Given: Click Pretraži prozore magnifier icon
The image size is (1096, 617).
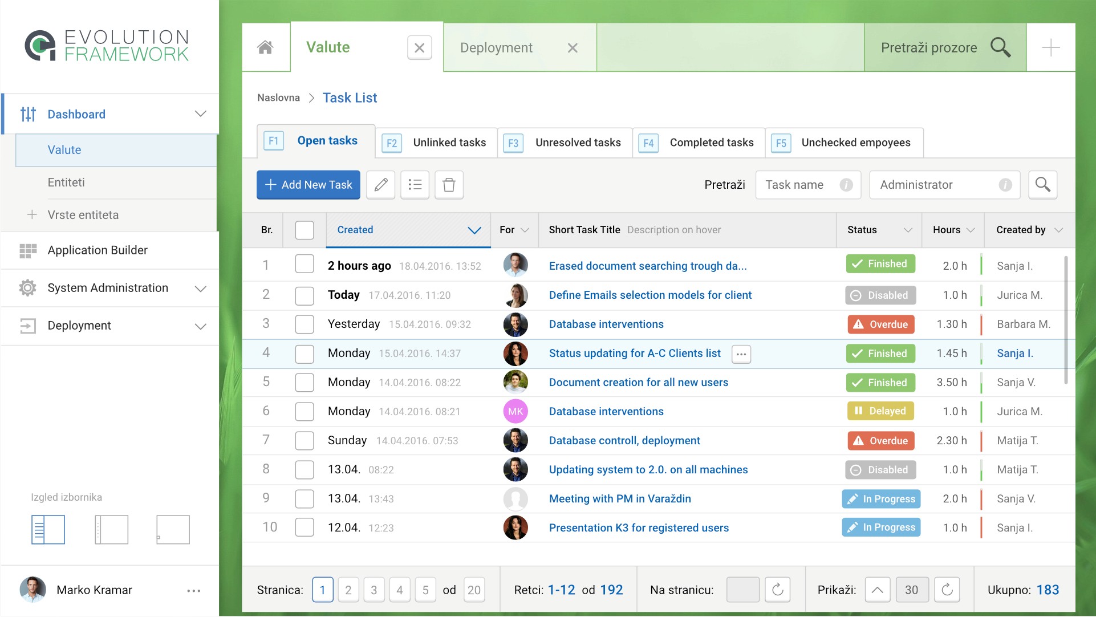Looking at the screenshot, I should [1000, 47].
